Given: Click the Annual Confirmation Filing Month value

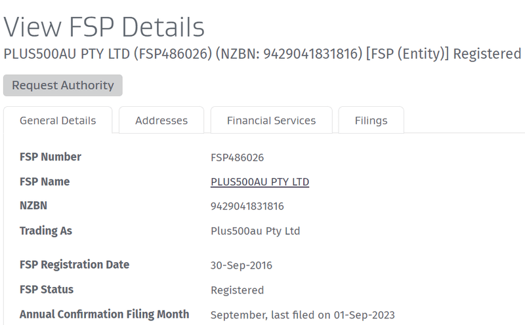Looking at the screenshot, I should [303, 315].
